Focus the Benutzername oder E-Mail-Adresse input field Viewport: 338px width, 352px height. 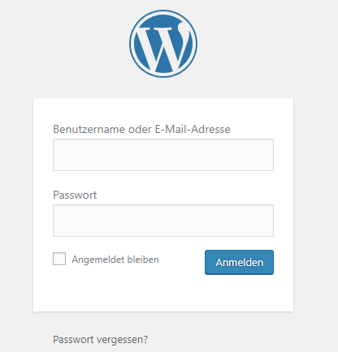[x=163, y=155]
